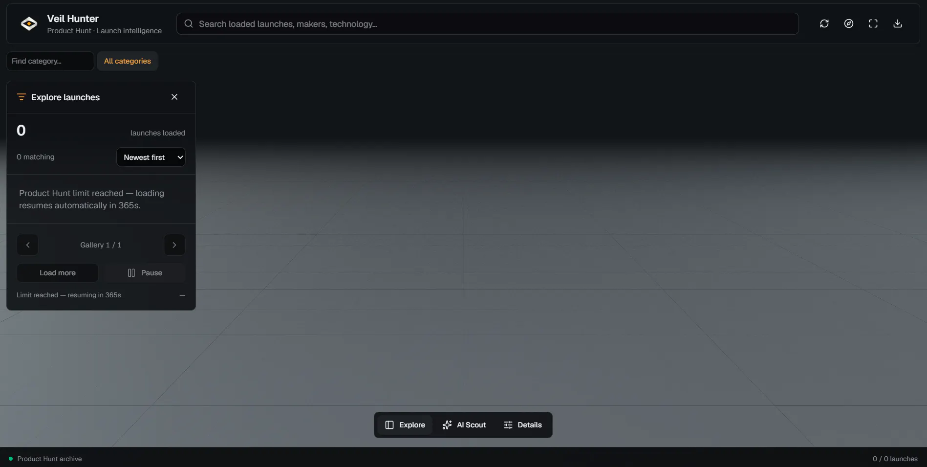This screenshot has width=927, height=467.
Task: Open the Newest first sort dropdown
Action: (x=151, y=157)
